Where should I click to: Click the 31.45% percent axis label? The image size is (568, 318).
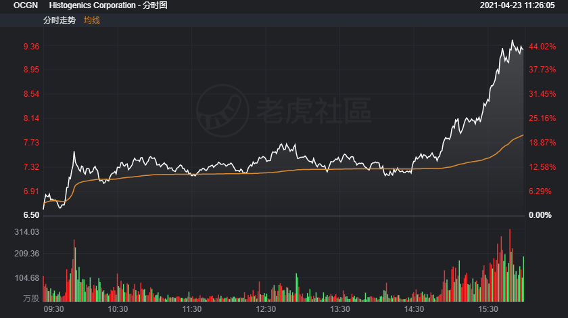click(x=542, y=94)
